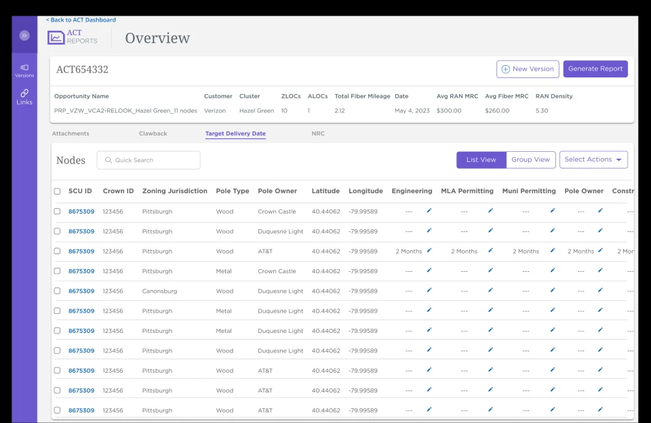
Task: Open SCU ID link in last row
Action: tap(81, 410)
